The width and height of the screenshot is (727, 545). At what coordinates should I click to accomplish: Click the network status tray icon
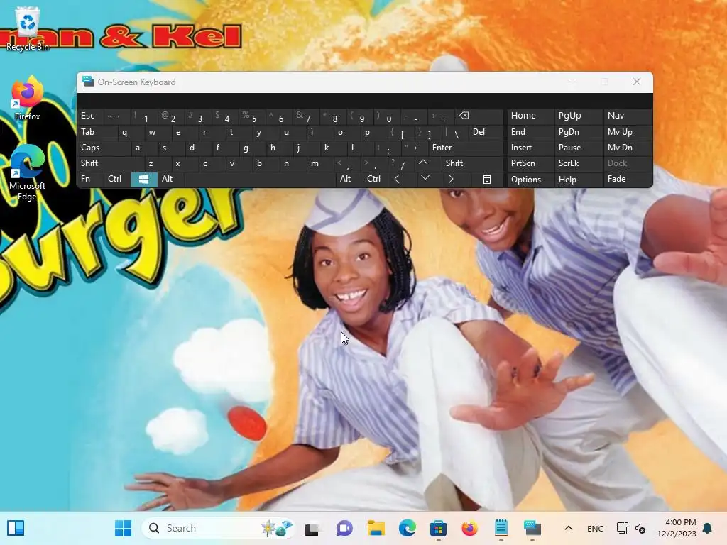click(622, 528)
